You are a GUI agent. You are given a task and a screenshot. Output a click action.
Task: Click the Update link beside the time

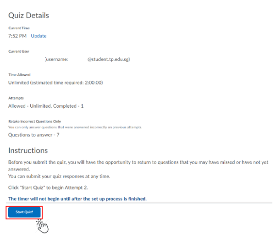point(39,36)
